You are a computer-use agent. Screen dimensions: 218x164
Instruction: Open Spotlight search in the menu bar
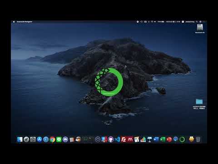click(197, 22)
